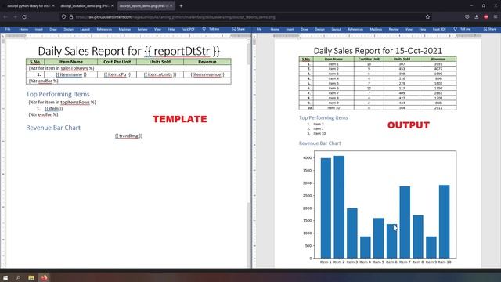Close the docxtpl_reports_demo.png tab
This screenshot has width=501, height=282.
[x=171, y=5]
